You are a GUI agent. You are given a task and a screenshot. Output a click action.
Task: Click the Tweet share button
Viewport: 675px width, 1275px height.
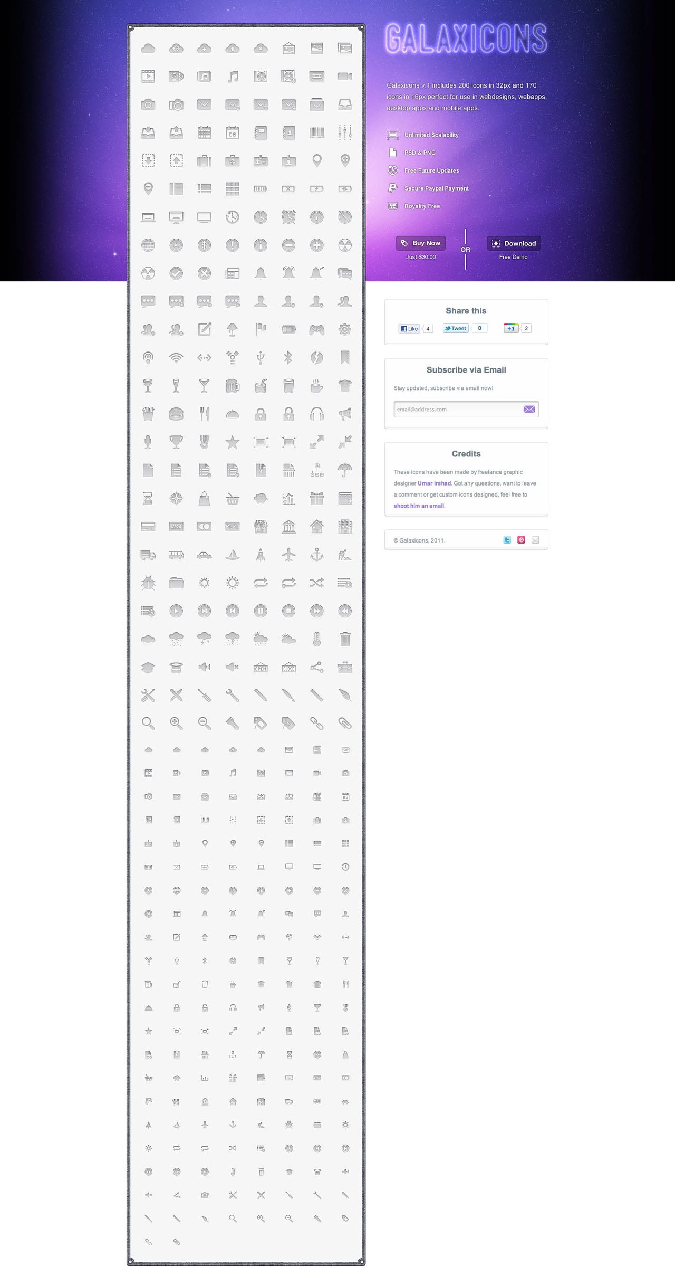(455, 328)
